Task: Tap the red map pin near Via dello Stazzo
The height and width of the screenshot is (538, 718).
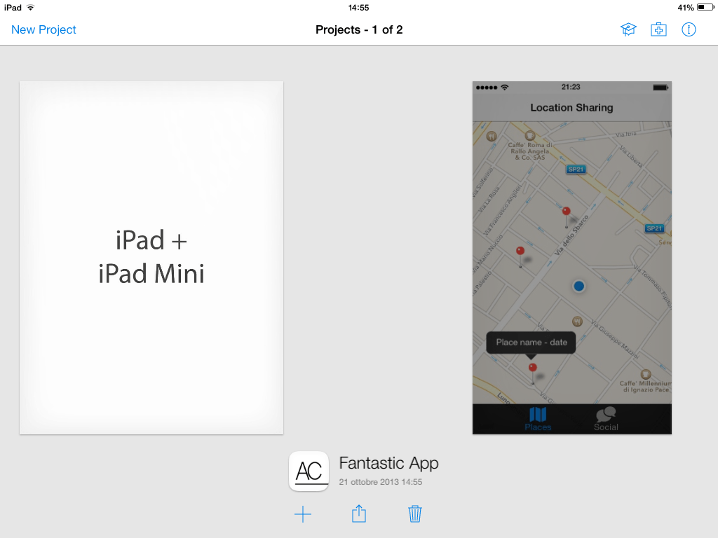Action: [565, 209]
